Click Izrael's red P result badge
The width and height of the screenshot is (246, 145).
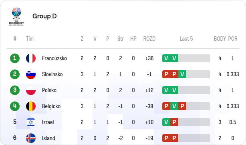tap(174, 122)
